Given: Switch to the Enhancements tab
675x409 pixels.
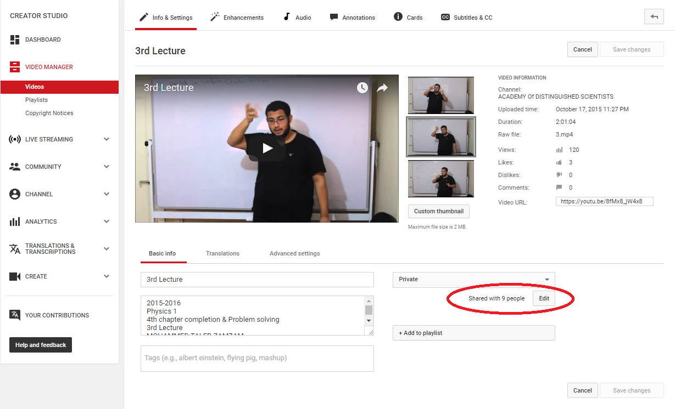Looking at the screenshot, I should coord(237,18).
